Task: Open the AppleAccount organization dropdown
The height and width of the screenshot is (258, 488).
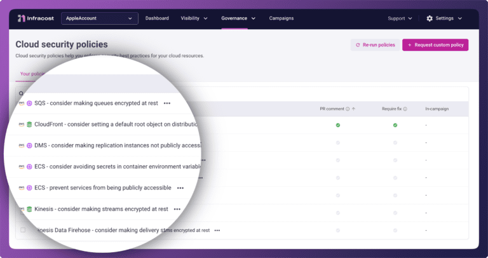Action: pos(100,18)
